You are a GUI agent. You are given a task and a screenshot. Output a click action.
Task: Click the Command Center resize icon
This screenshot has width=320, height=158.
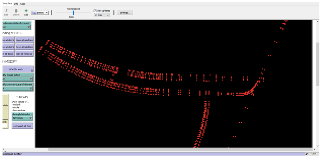tap(306, 154)
